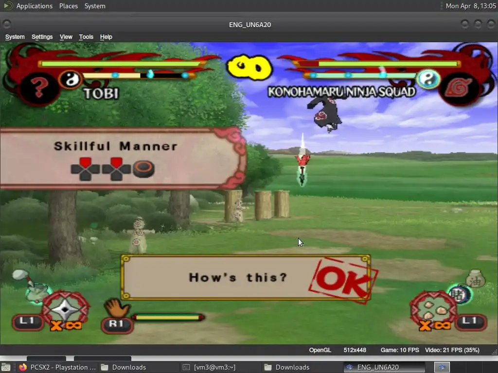Click the opponent's rice ball item wheel
Image resolution: width=498 pixels, height=373 pixels.
pyautogui.click(x=433, y=308)
